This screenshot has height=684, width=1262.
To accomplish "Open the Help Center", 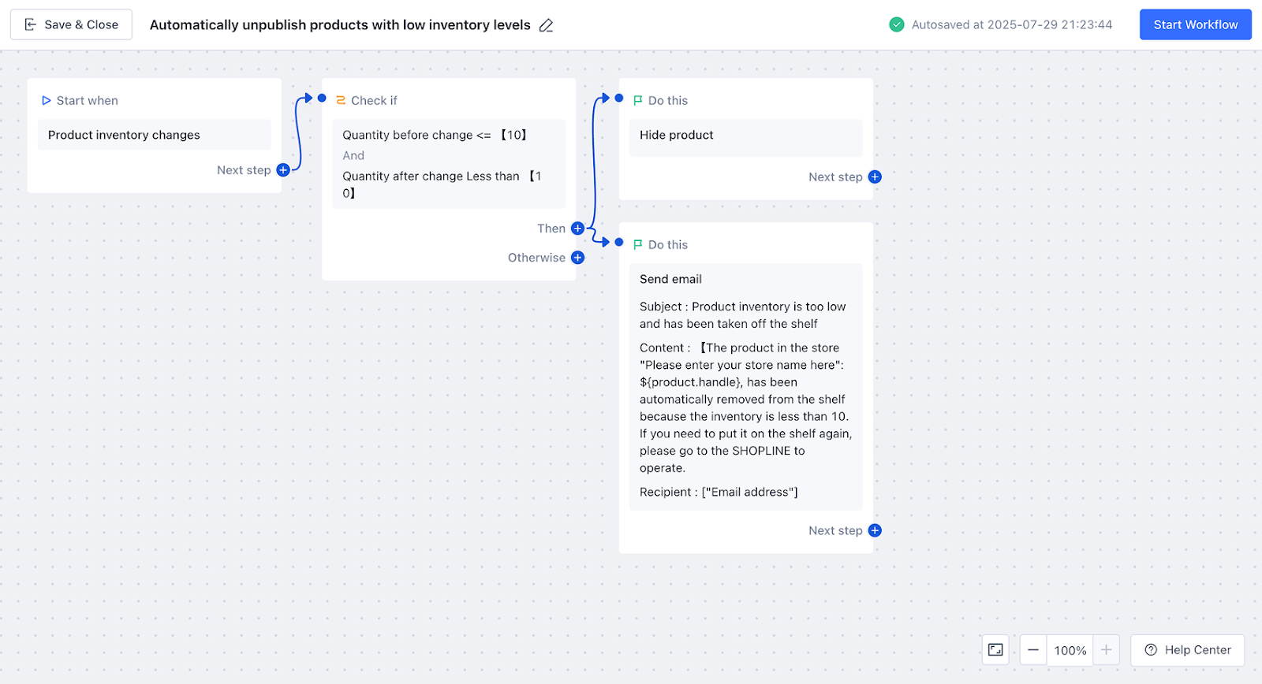I will pyautogui.click(x=1187, y=650).
